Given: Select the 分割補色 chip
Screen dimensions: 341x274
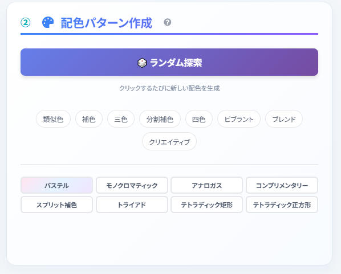Looking at the screenshot, I should point(160,119).
